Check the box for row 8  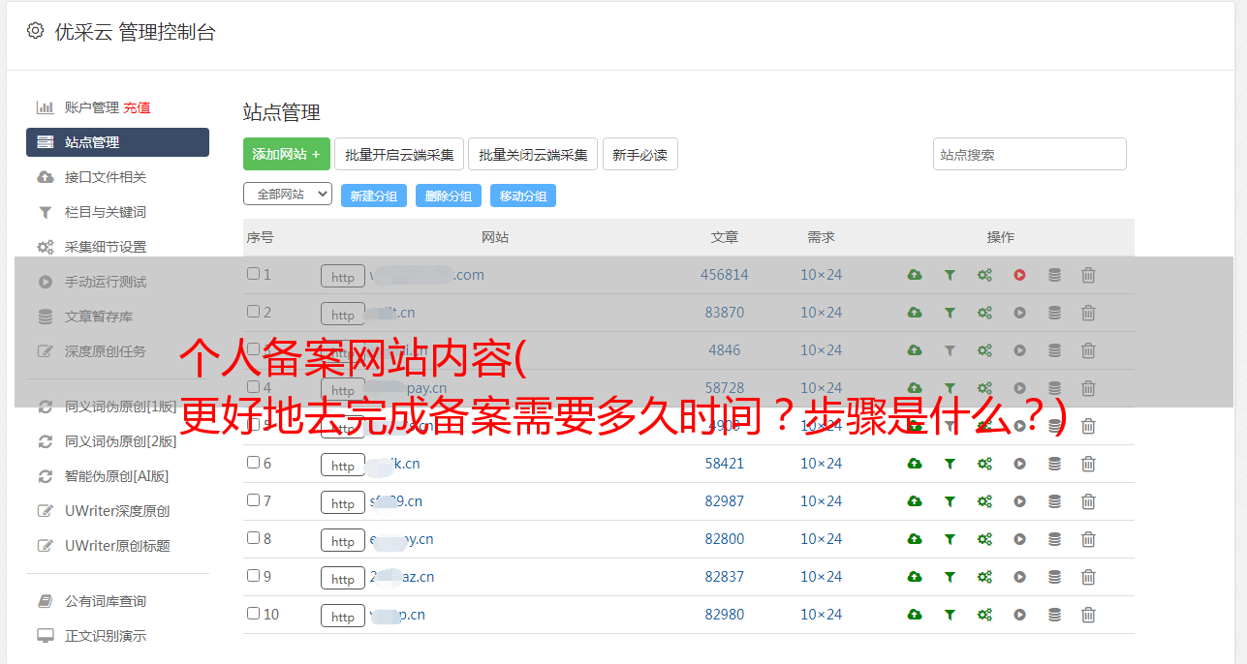tap(253, 538)
